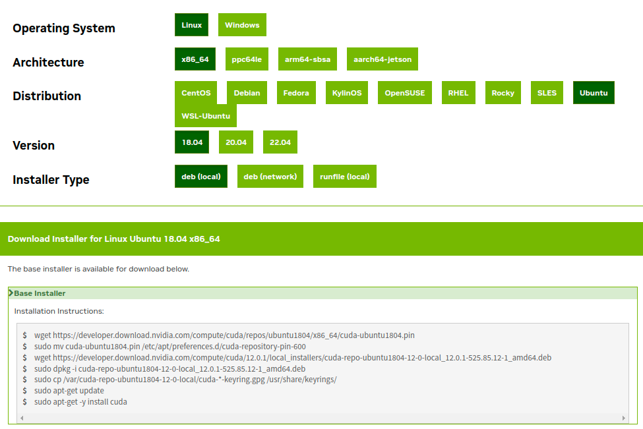Pick Debian distribution
Viewport: 643px width, 429px height.
(247, 93)
